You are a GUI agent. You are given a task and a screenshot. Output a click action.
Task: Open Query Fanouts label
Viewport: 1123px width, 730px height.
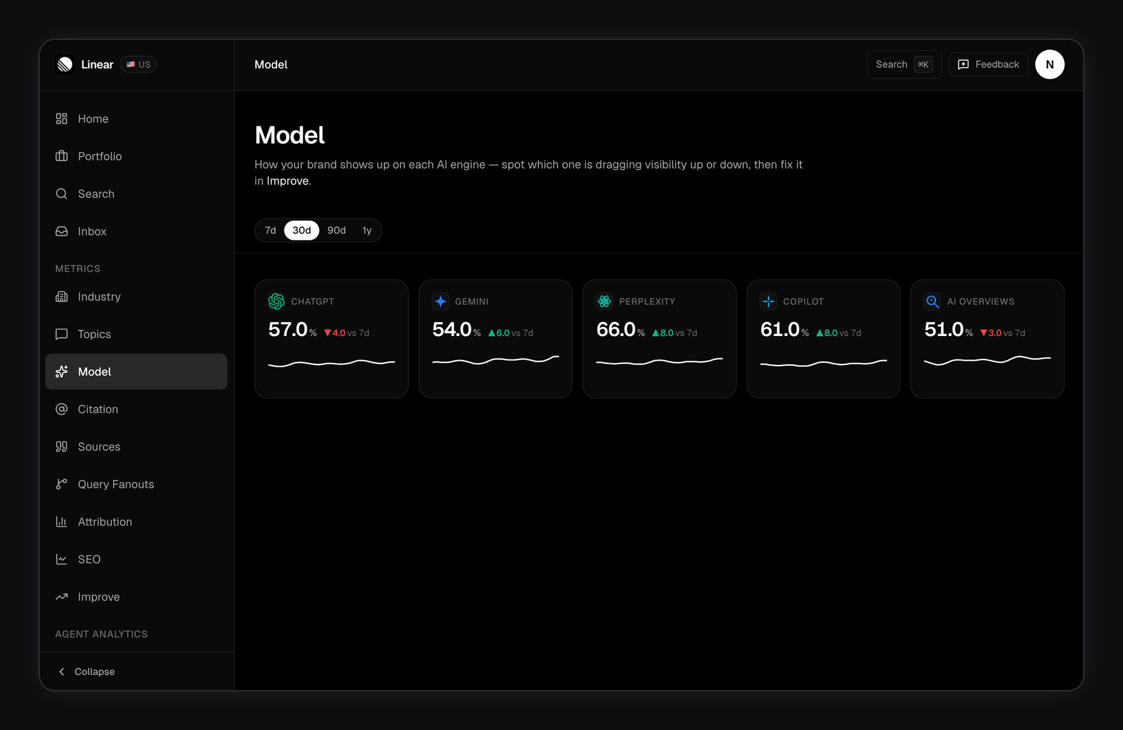click(x=116, y=484)
